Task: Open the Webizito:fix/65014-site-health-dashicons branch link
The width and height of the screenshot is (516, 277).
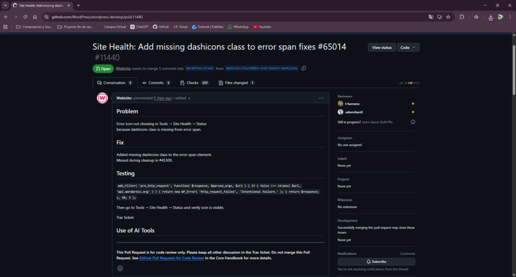Action: (x=262, y=68)
